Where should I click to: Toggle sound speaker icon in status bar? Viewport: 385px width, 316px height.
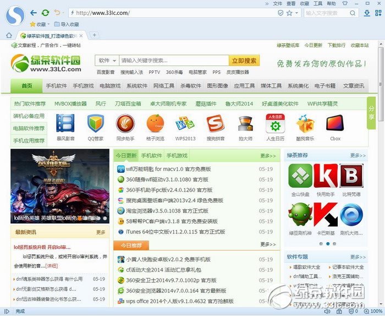(x=327, y=312)
